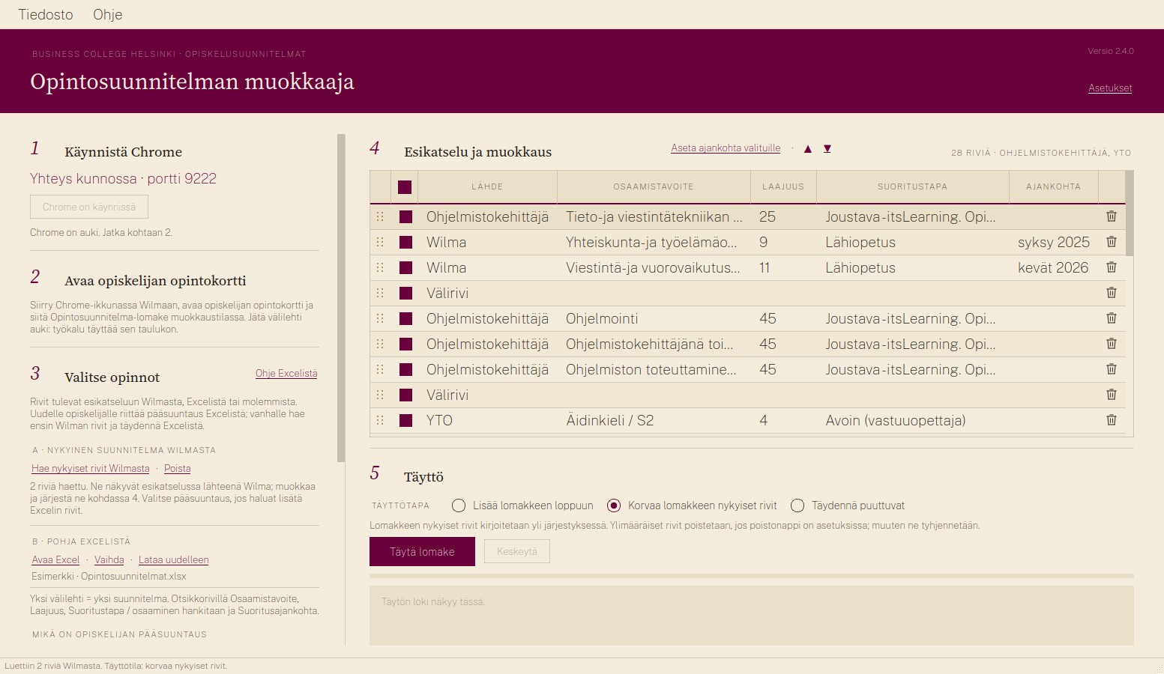
Task: Click 'Hae nykyiset rivit Wilmasta' link
Action: click(x=91, y=468)
